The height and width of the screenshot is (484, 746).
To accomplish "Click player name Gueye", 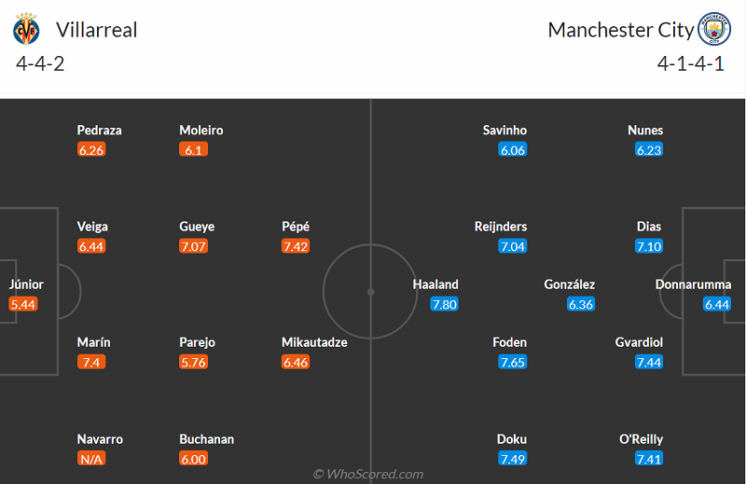I will (x=197, y=227).
